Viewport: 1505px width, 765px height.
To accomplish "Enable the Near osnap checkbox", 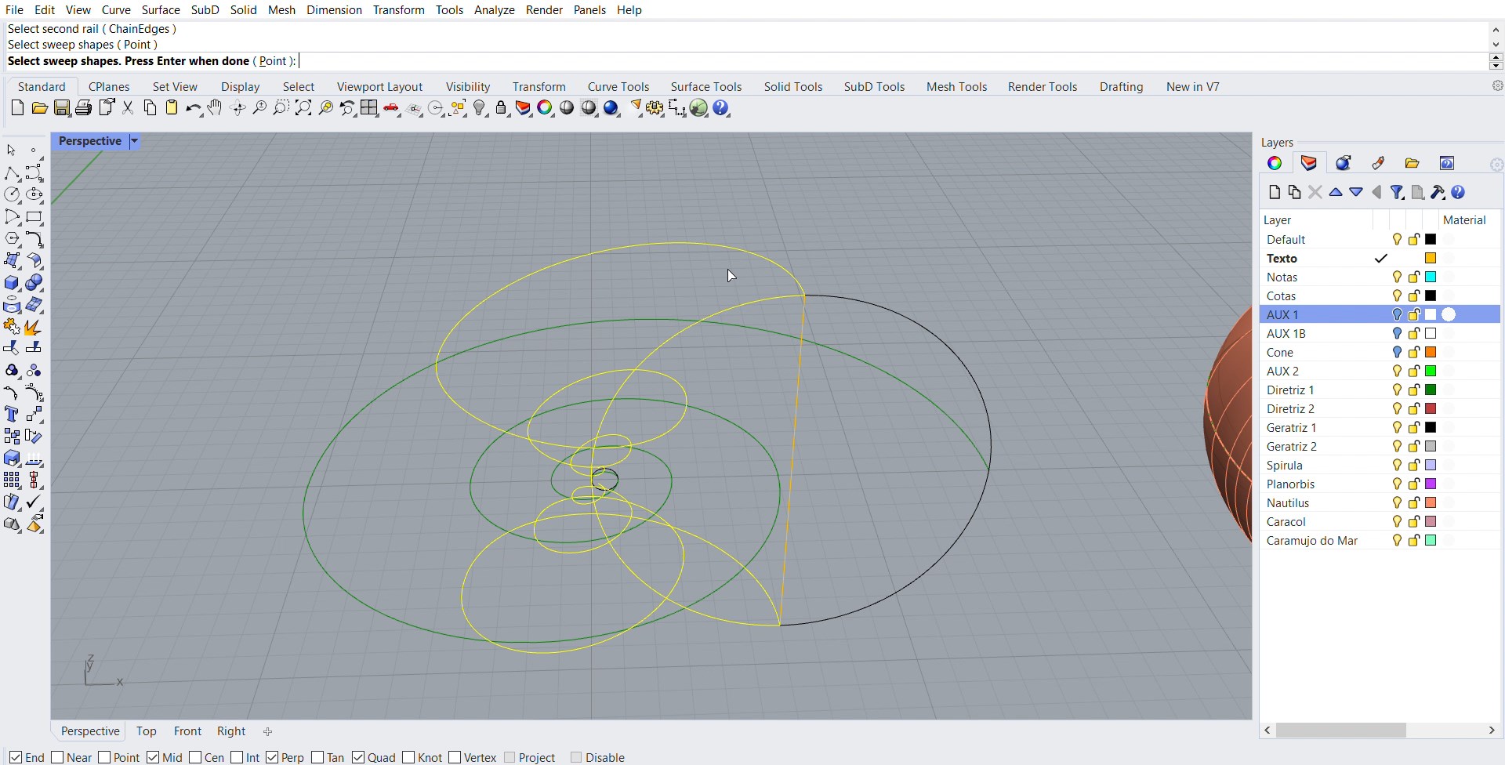I will coord(57,757).
